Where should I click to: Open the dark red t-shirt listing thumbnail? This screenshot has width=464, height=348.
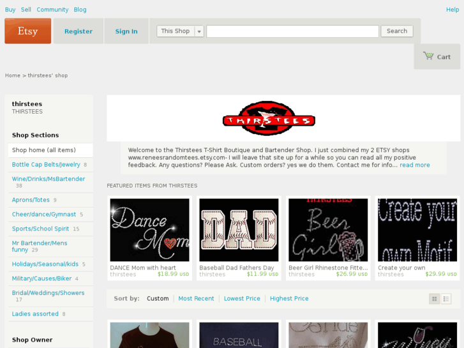pos(150,335)
